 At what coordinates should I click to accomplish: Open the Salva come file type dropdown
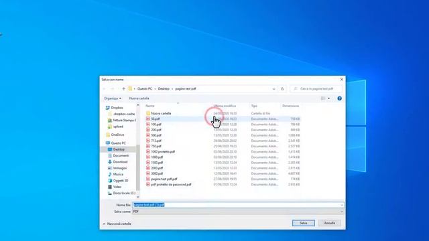(x=238, y=212)
